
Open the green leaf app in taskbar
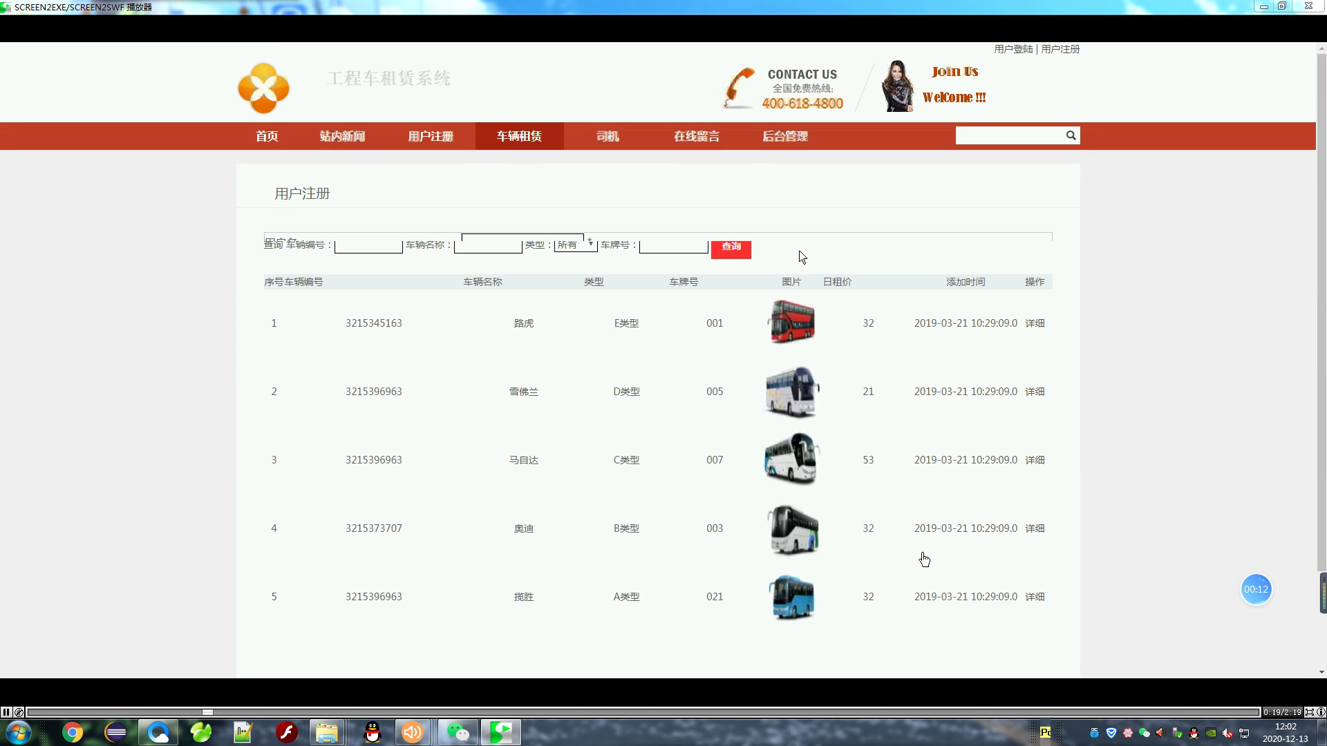click(201, 732)
